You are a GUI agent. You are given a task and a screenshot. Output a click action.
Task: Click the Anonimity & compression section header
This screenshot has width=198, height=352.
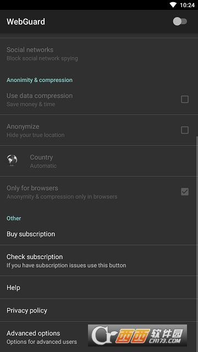[40, 80]
